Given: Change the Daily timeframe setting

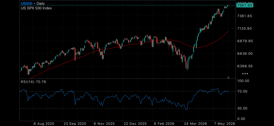Looking at the screenshot, I should pyautogui.click(x=41, y=3).
